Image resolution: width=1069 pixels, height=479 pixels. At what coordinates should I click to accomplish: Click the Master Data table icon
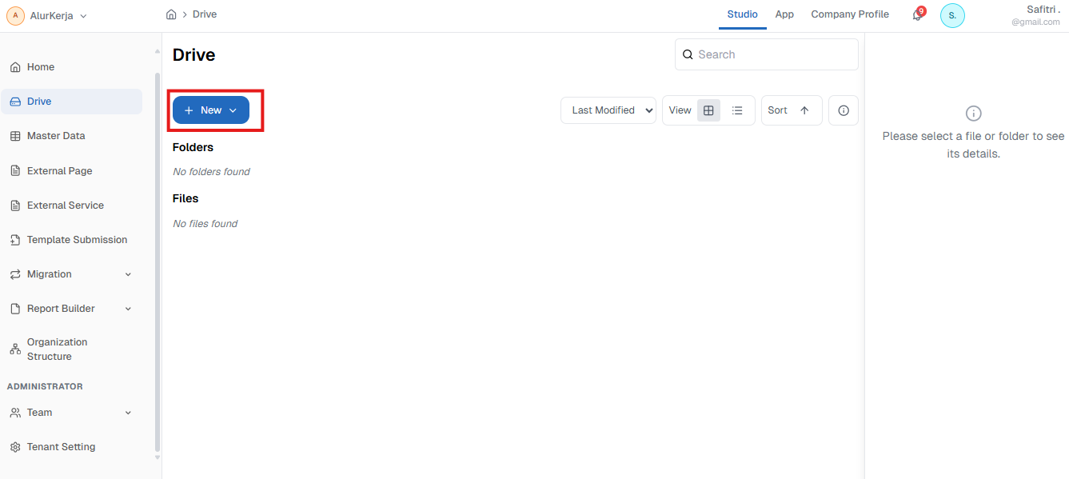(x=15, y=136)
